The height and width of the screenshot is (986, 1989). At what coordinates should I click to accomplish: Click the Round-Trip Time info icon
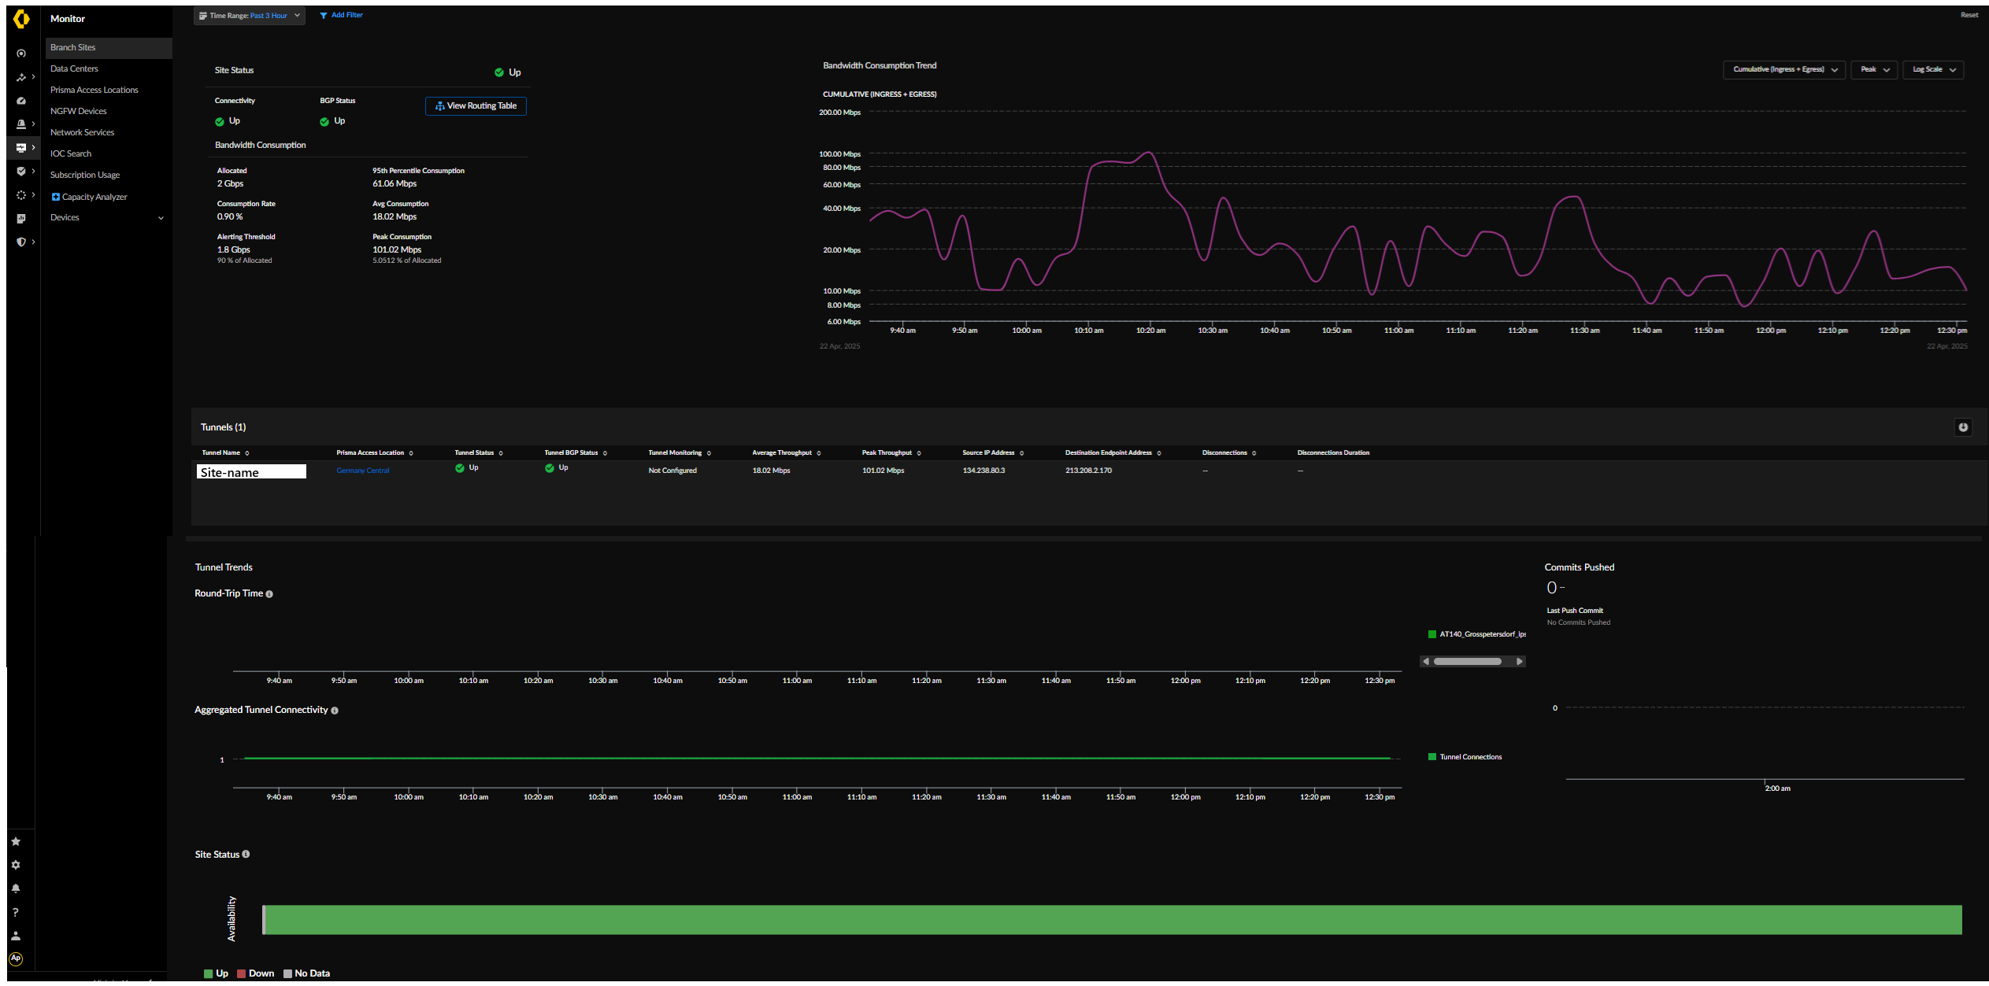click(269, 594)
